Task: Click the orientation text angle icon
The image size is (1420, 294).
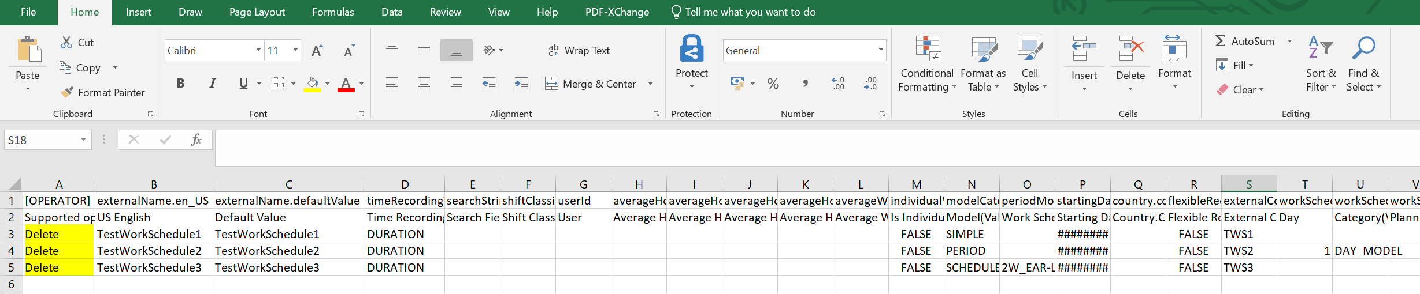Action: [490, 50]
